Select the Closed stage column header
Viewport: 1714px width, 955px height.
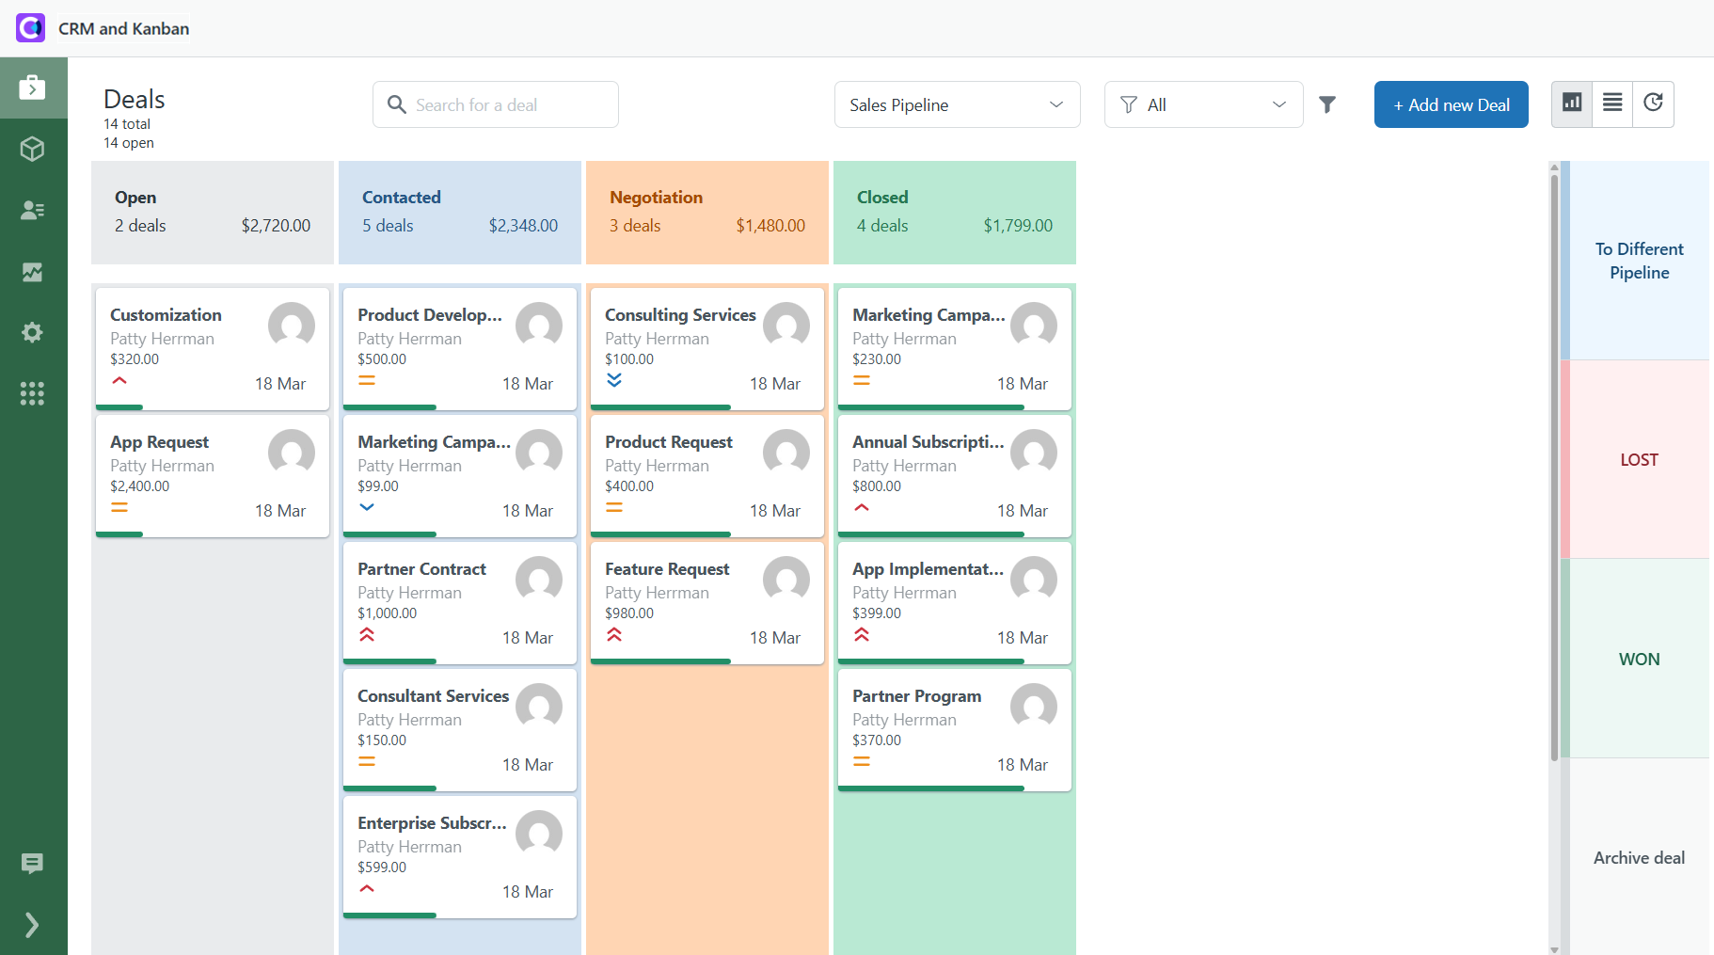954,212
